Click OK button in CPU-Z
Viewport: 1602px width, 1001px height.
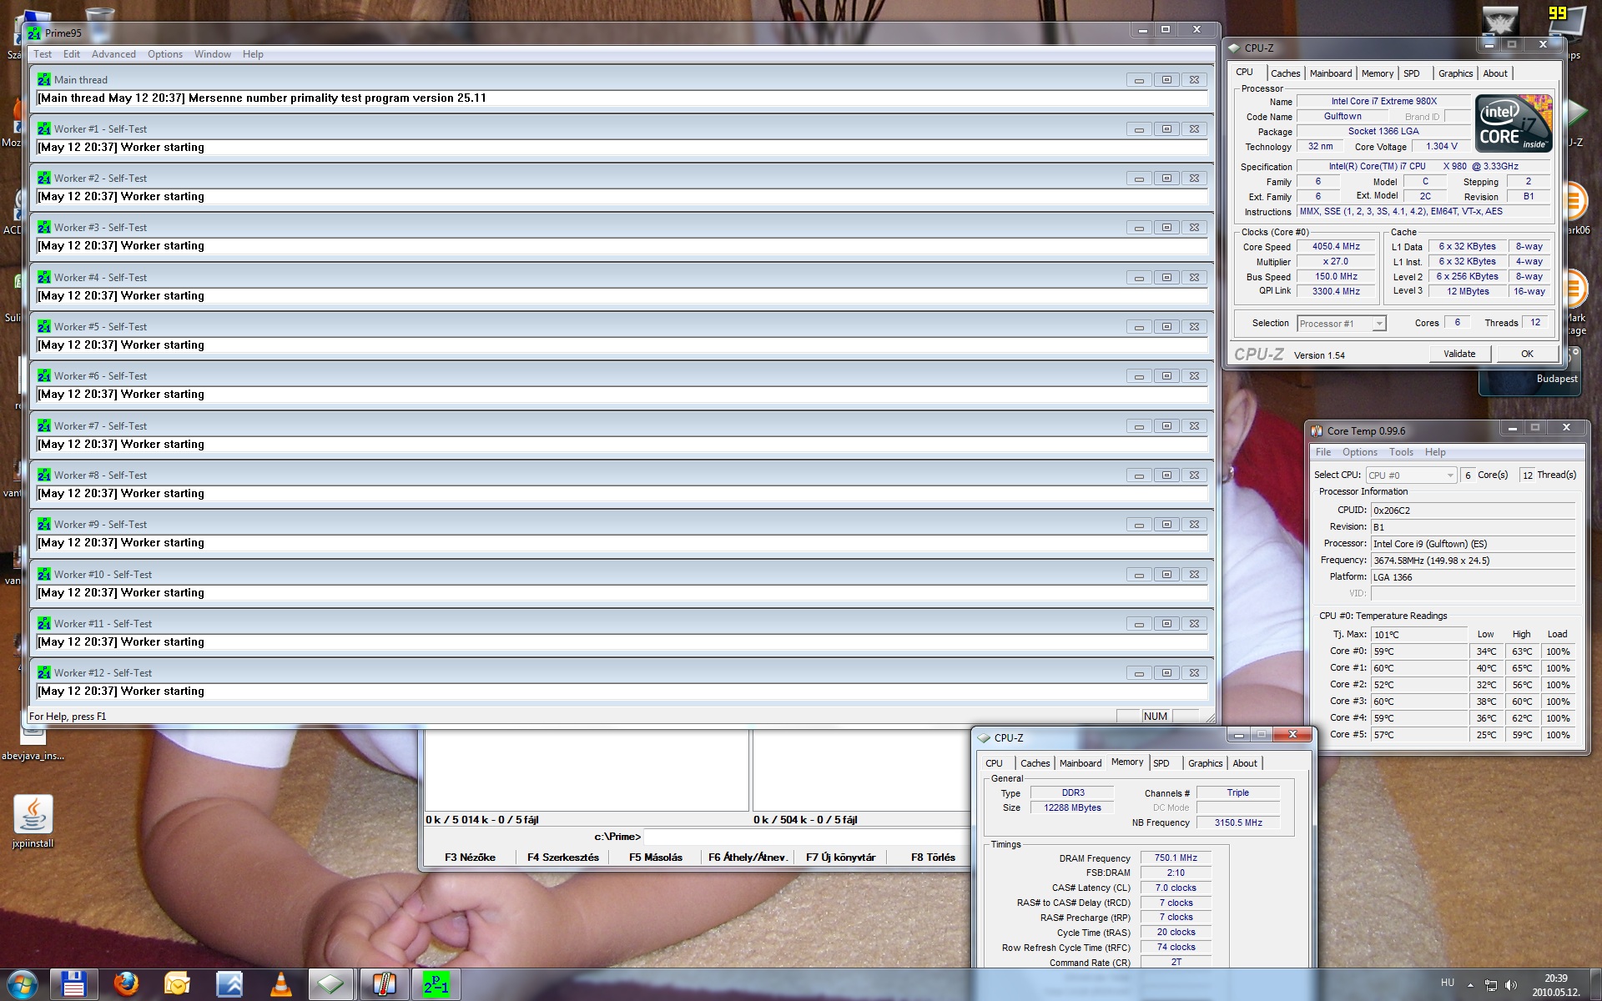pyautogui.click(x=1527, y=354)
